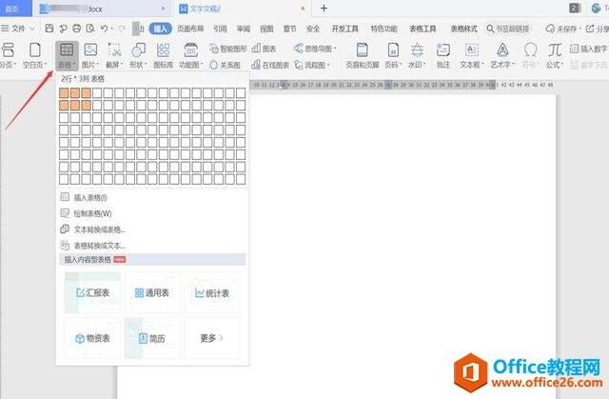The image size is (609, 399).
Task: Click the 艺术字 WordArt icon
Action: pyautogui.click(x=500, y=53)
